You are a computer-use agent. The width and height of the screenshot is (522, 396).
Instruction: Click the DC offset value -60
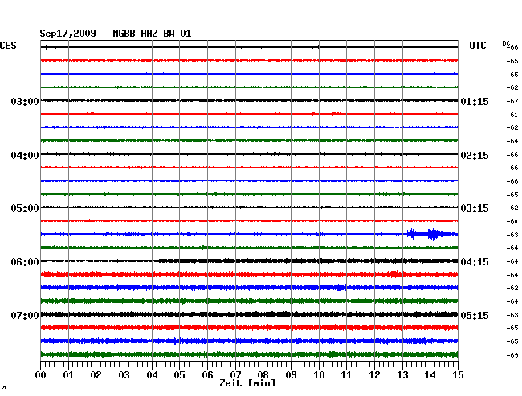(512, 221)
